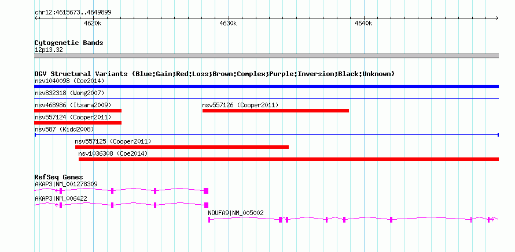Click the direction arrow on AKAP3 NM_001278309
This screenshot has width=515, height=252.
pyautogui.click(x=57, y=191)
